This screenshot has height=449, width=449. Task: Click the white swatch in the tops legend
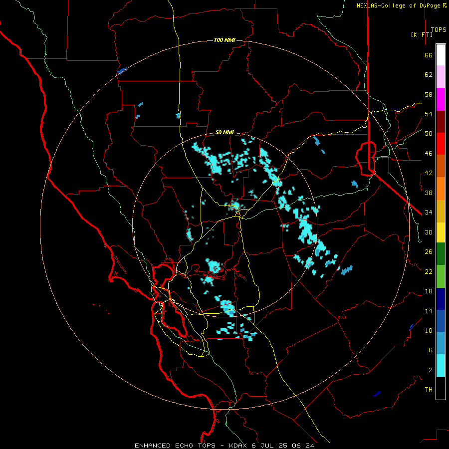pos(441,55)
